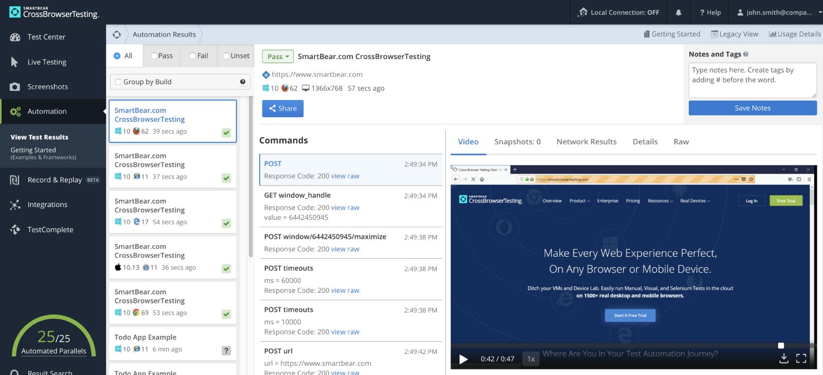This screenshot has height=375, width=823.
Task: Select the Todo App Example 6 min ago
Action: (172, 344)
